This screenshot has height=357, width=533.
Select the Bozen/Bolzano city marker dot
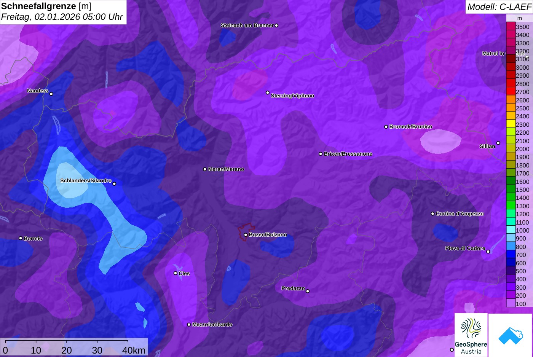246,235
